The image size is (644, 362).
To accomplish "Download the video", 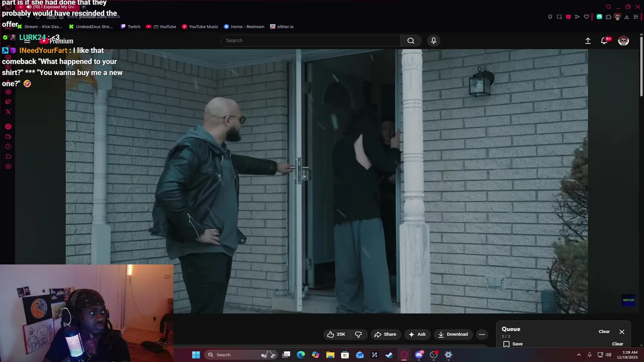I will tap(453, 334).
